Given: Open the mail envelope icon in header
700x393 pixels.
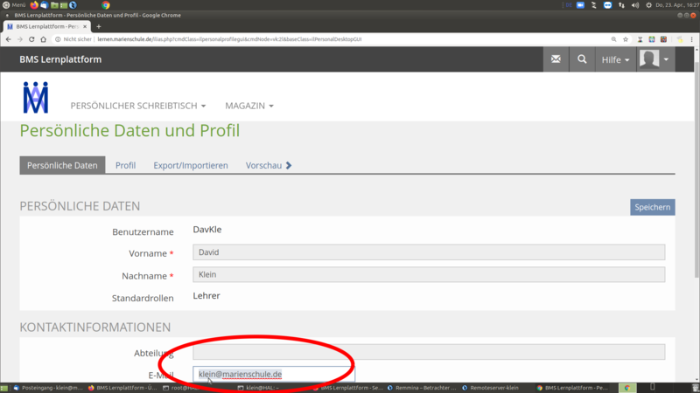Looking at the screenshot, I should tap(555, 59).
